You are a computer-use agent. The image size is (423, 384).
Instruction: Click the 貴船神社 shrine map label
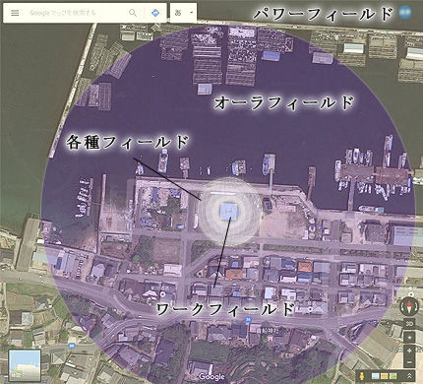(x=268, y=331)
